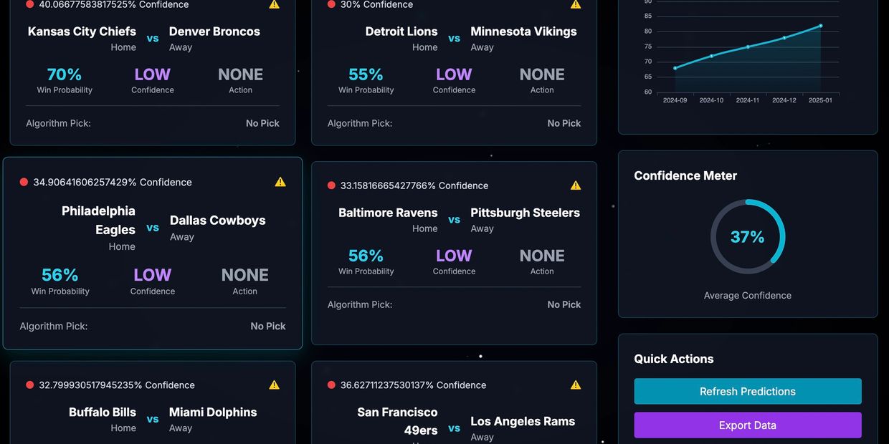Open warning alert on Ravens vs Steelers card
Viewport: 889px width, 444px height.
click(x=576, y=185)
